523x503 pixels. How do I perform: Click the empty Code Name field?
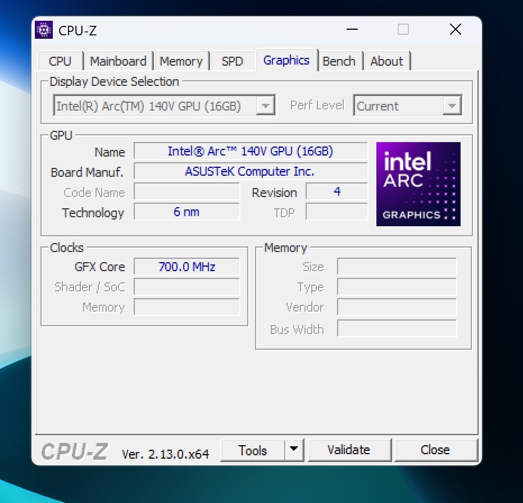coord(187,191)
